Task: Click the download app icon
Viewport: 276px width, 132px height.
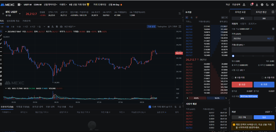Action: click(257, 5)
